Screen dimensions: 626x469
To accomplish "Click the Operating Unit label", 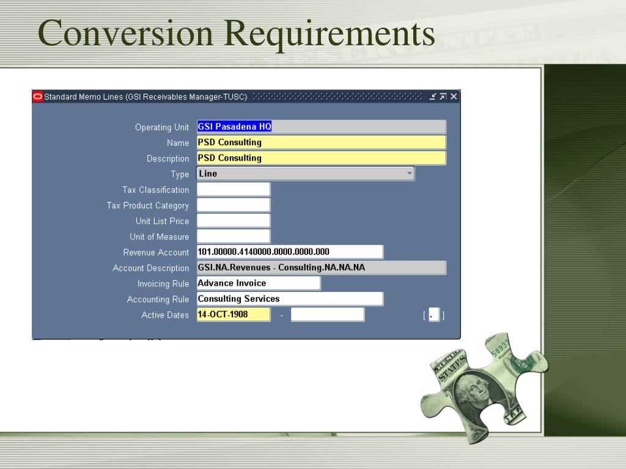I will click(161, 127).
